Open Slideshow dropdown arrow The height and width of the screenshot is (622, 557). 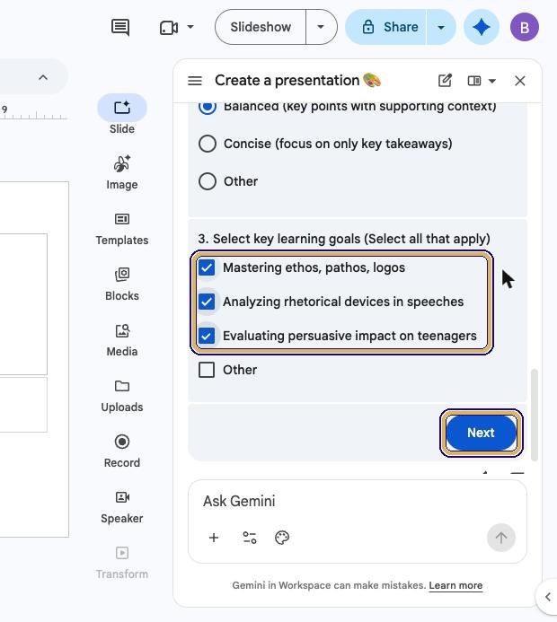(321, 27)
